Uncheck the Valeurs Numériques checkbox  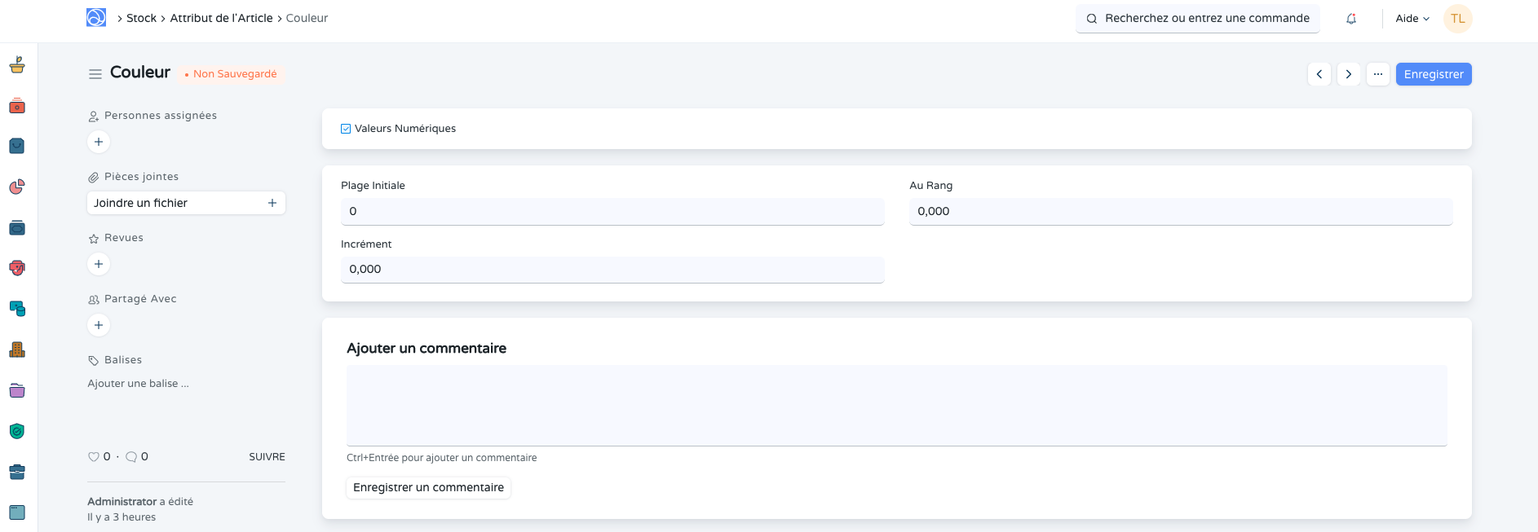[346, 129]
